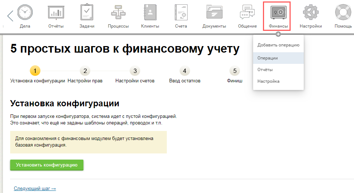Click the Финансы label in toolbar
Viewport: 354px width, 193px height.
278,26
